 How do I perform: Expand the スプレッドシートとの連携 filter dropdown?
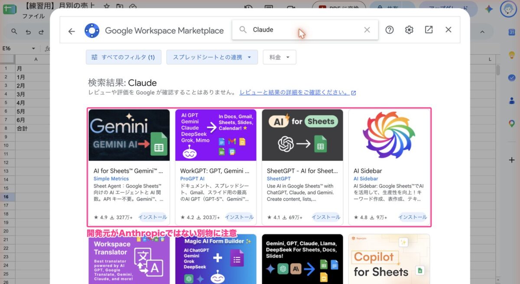point(212,57)
